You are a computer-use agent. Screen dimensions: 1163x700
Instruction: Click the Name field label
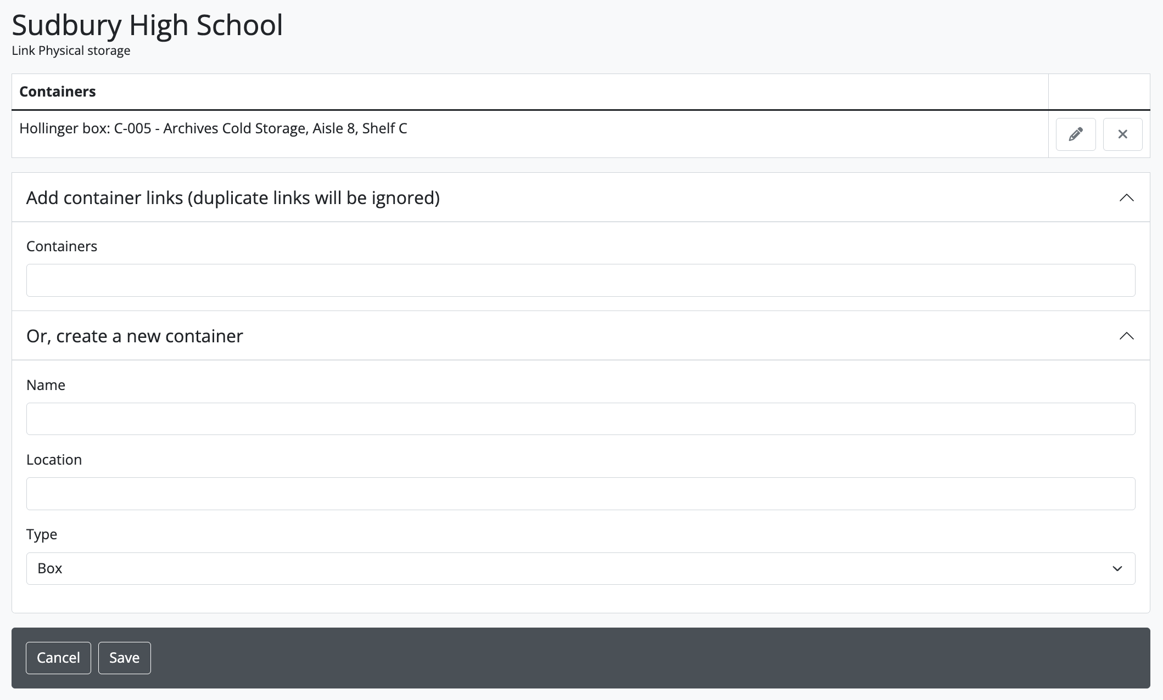(46, 385)
